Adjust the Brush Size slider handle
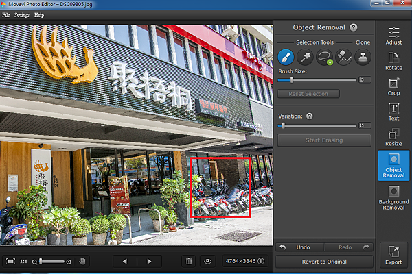This screenshot has width=412, height=274. pyautogui.click(x=292, y=79)
